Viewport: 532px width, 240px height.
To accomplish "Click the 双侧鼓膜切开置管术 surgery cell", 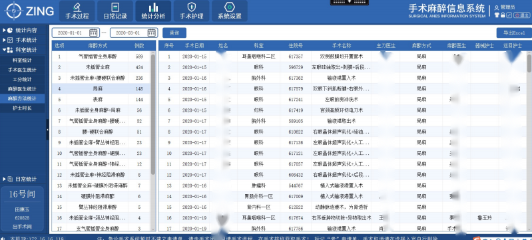I will 342,57.
